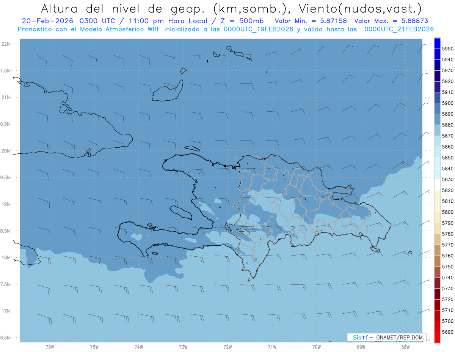This screenshot has height=352, width=455.
Task: Select 'Valor Min. = 5.87158' text
Action: coord(311,21)
